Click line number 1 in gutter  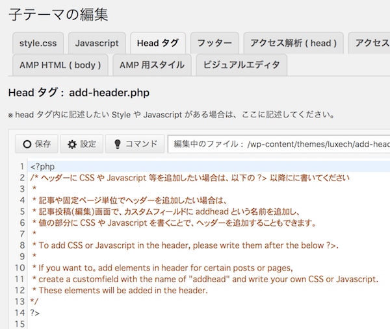pyautogui.click(x=22, y=166)
